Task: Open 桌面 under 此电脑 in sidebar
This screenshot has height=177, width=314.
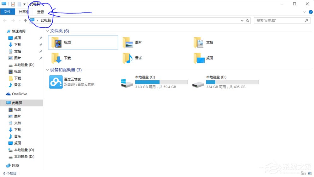Action: tap(17, 143)
